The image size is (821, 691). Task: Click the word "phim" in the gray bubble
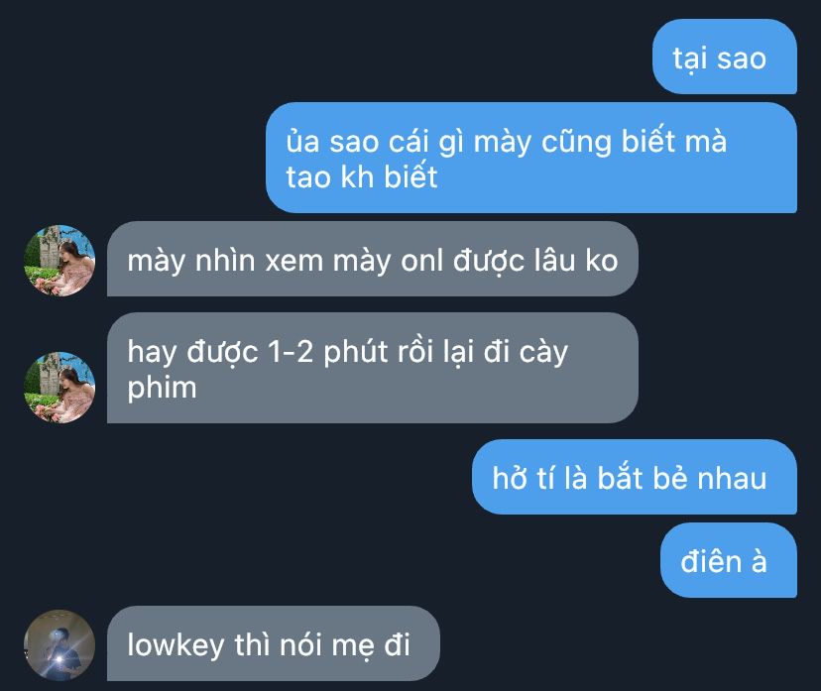pyautogui.click(x=163, y=389)
